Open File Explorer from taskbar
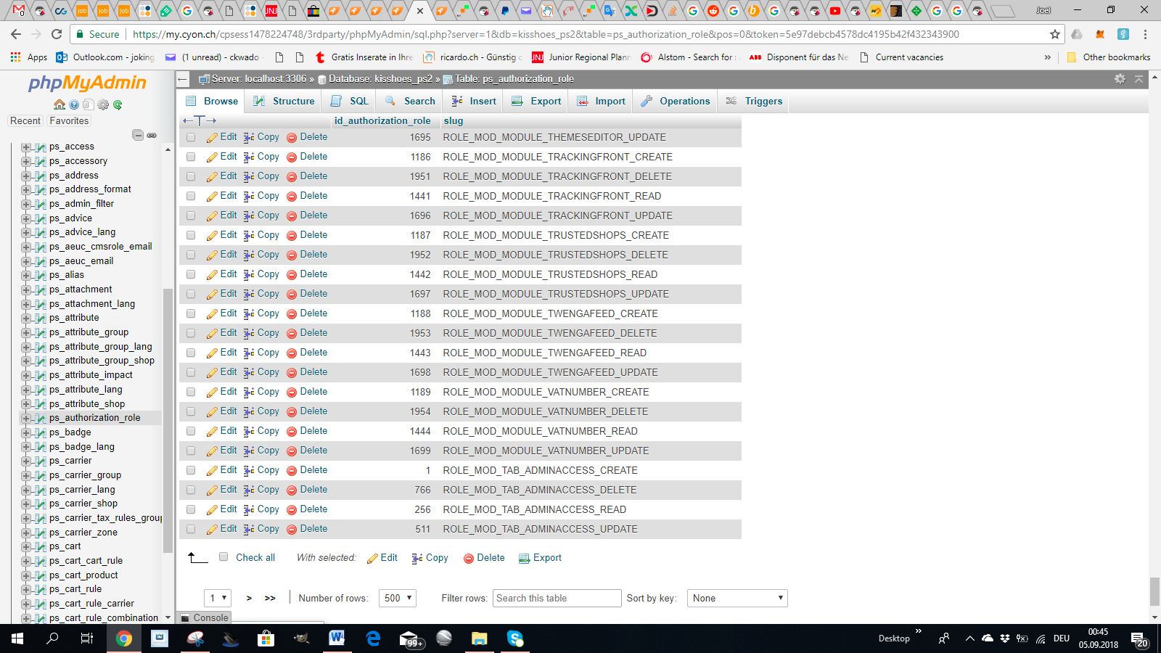This screenshot has width=1161, height=653. (x=479, y=638)
